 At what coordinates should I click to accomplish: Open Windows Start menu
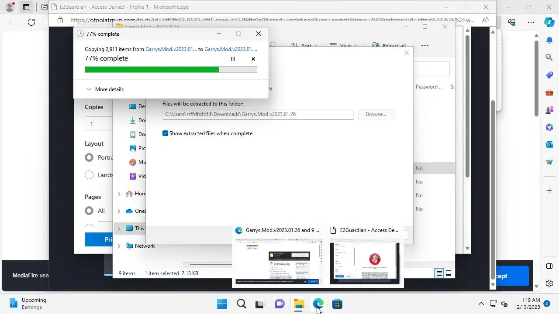(x=222, y=304)
